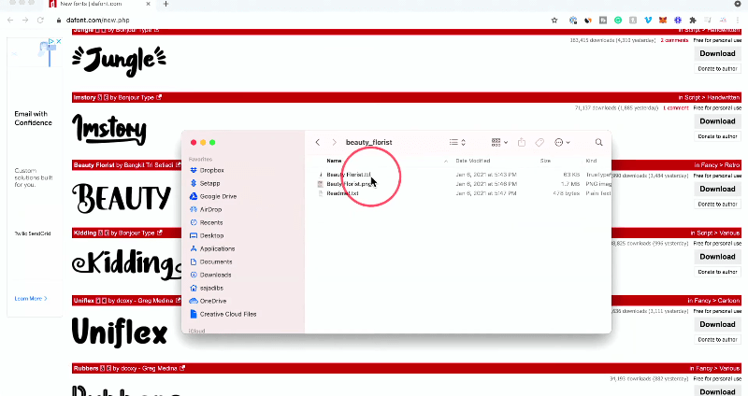Click the Chrome forward arrow
This screenshot has height=396, width=748.
tap(25, 20)
